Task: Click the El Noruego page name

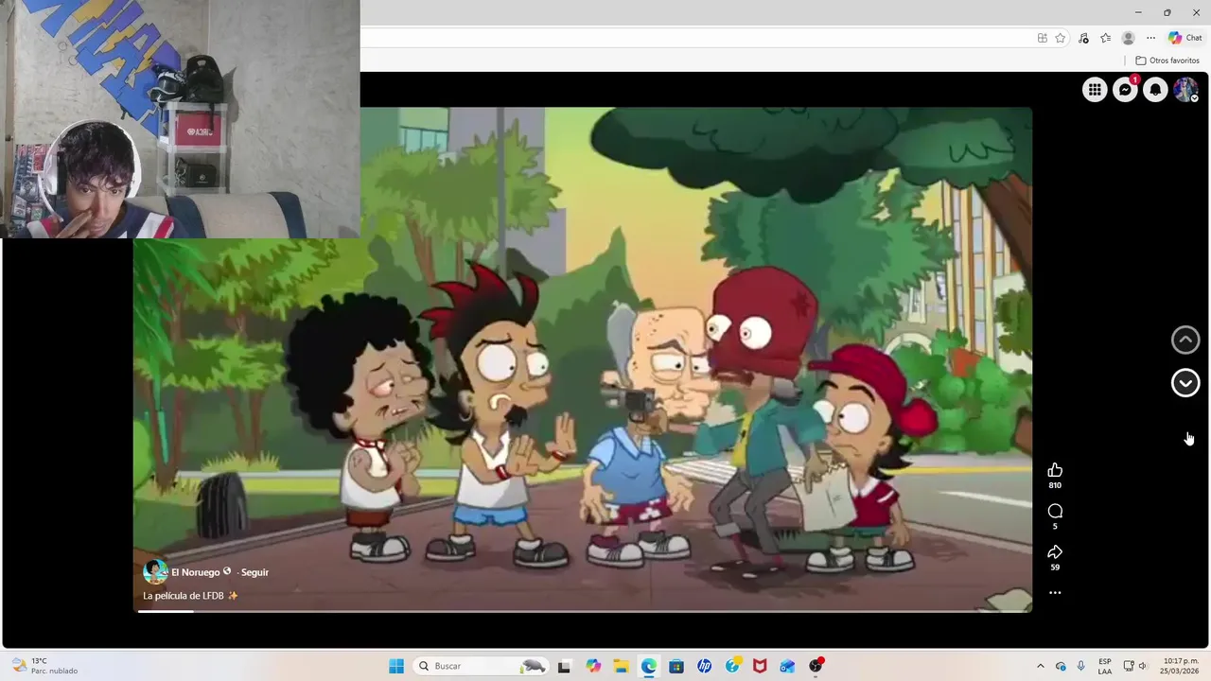Action: 195,572
